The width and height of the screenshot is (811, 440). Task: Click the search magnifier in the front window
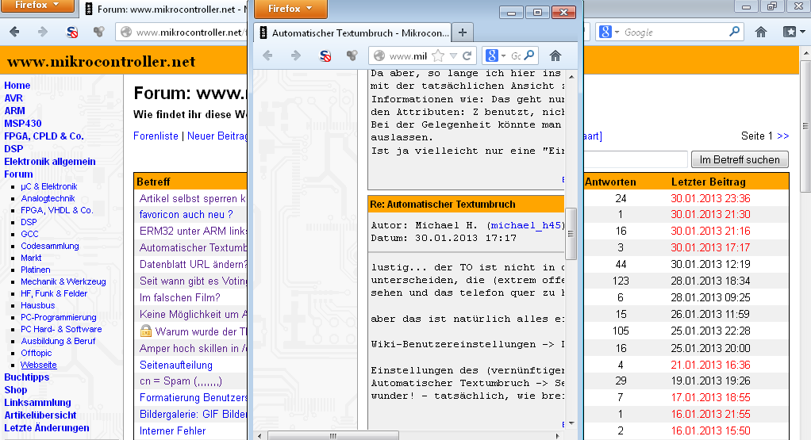[x=529, y=55]
